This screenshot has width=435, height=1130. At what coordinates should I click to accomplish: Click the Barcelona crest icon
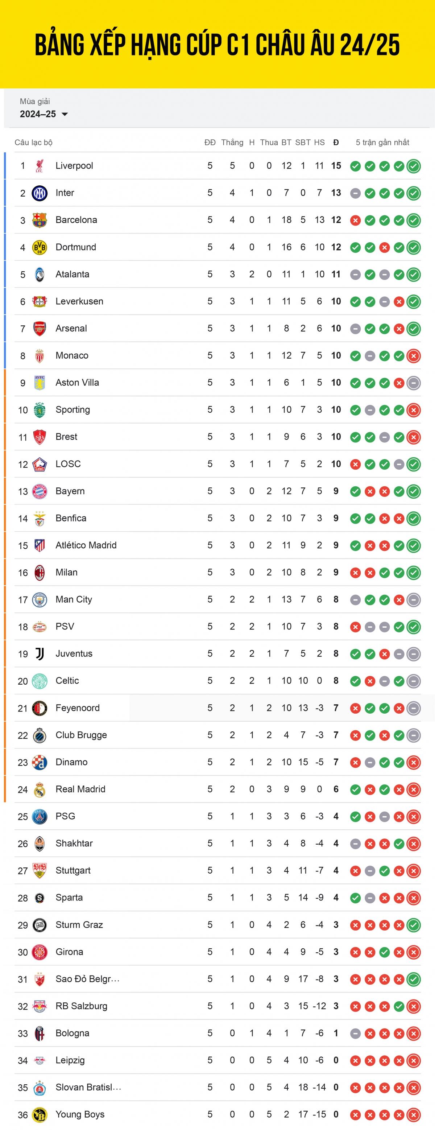tap(40, 220)
